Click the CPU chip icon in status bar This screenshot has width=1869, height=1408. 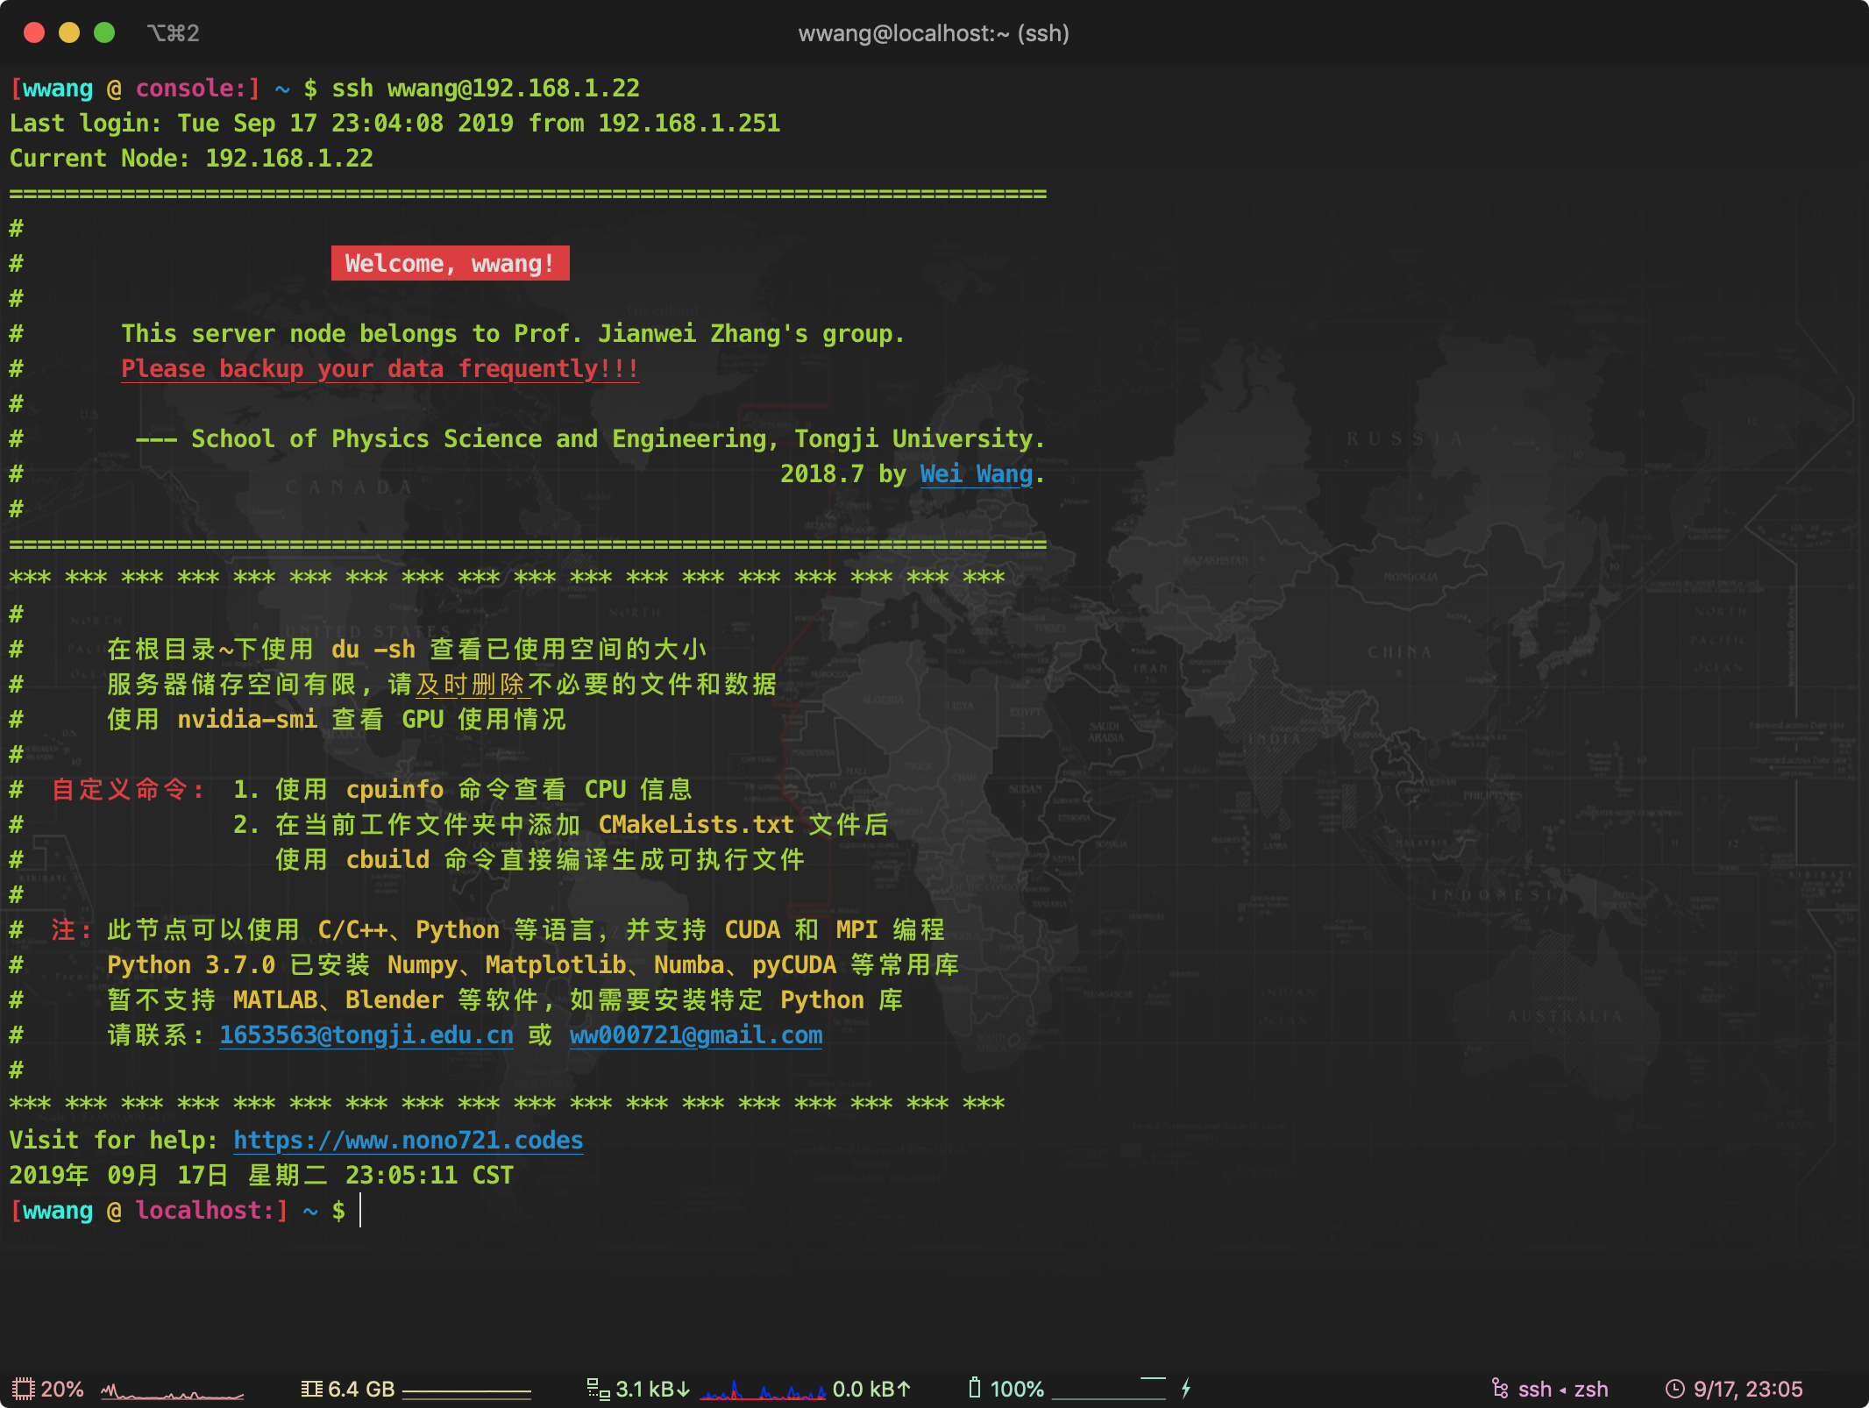pos(23,1389)
